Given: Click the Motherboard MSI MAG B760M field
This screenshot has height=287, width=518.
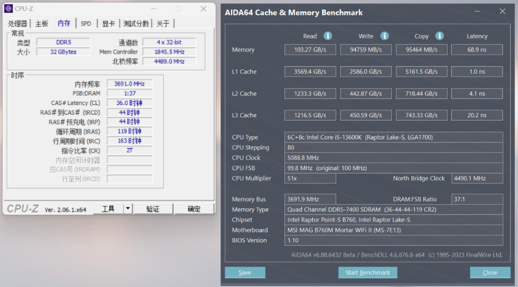Looking at the screenshot, I should (x=393, y=230).
